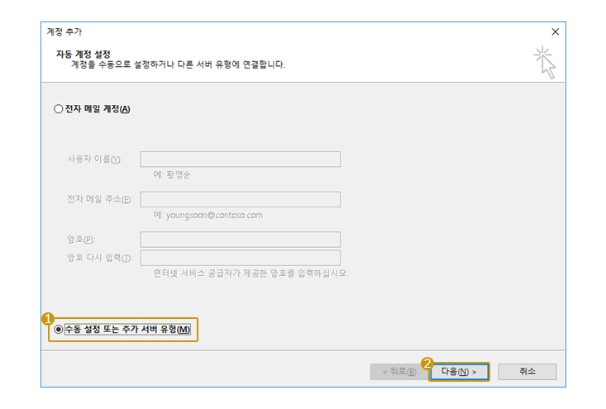The height and width of the screenshot is (409, 606).
Task: Click the 암호 password field
Action: [x=240, y=240]
